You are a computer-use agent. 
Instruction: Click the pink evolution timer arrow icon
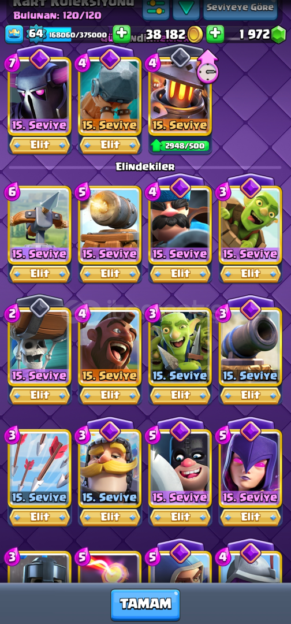pyautogui.click(x=207, y=66)
